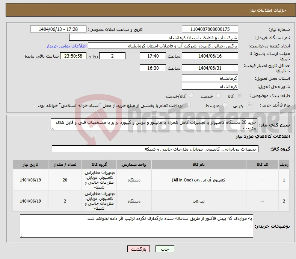The image size is (296, 259).
Task: Click quantity 2 in the laptop row
Action: click(65, 201)
